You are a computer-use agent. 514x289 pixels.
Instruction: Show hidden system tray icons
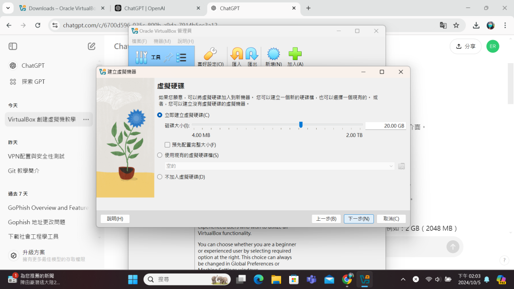pyautogui.click(x=403, y=279)
